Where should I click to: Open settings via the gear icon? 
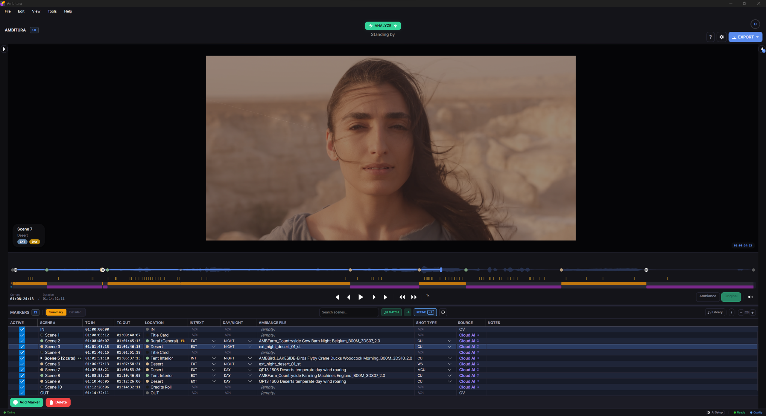tap(722, 37)
